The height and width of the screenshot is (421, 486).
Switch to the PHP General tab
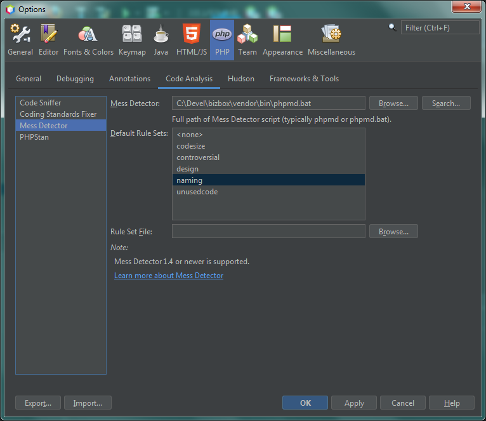coord(29,79)
